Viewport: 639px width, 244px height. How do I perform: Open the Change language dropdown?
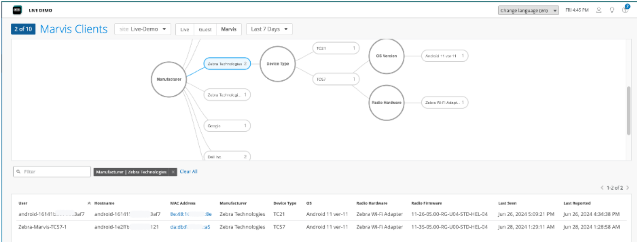coord(528,10)
